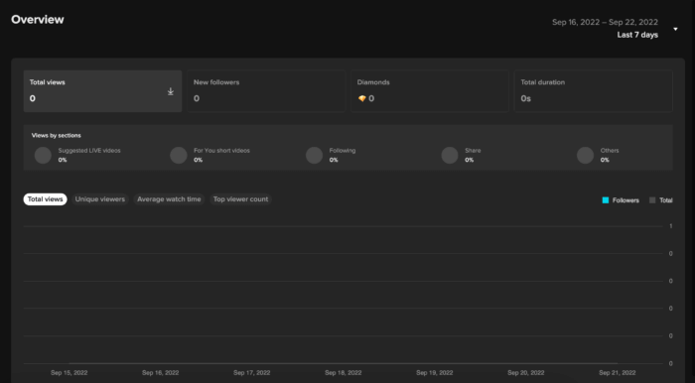Click the Sep 15, 2022 axis label

click(69, 373)
